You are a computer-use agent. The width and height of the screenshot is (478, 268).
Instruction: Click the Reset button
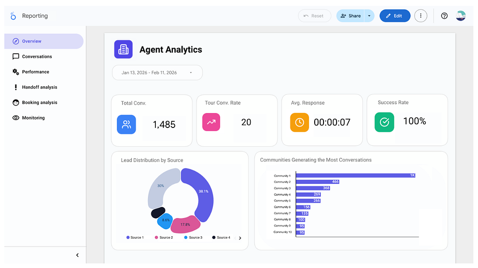click(314, 16)
